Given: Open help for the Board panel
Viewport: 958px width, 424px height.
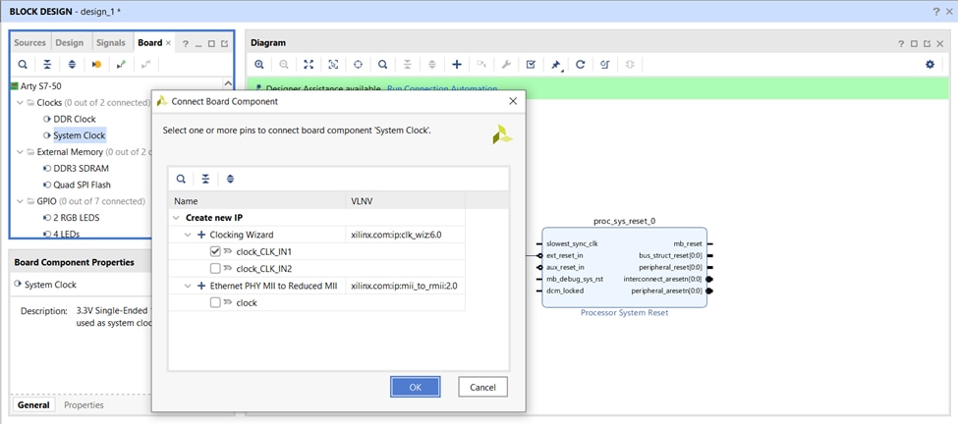Looking at the screenshot, I should [186, 43].
